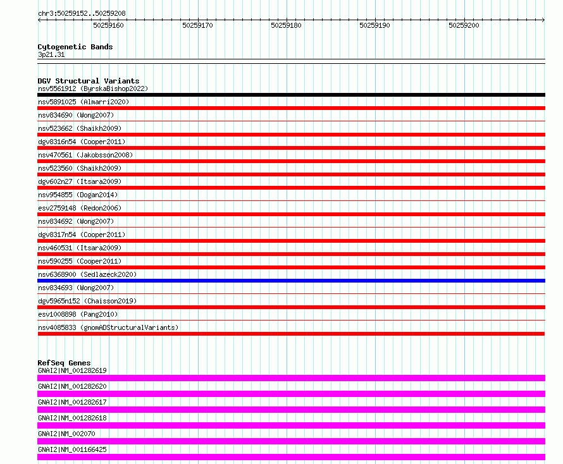Open variant dgv602n27 (Itsara2009) label
This screenshot has height=464, width=563.
click(80, 181)
